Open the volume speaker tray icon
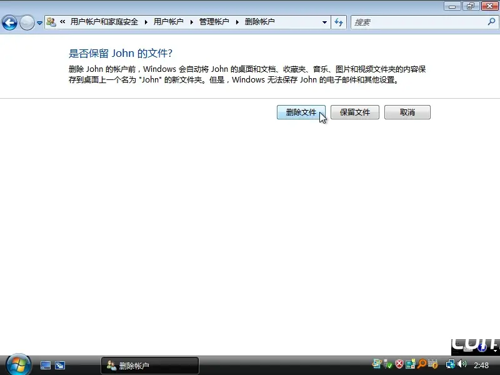Viewport: 500px width, 375px height. [x=462, y=364]
